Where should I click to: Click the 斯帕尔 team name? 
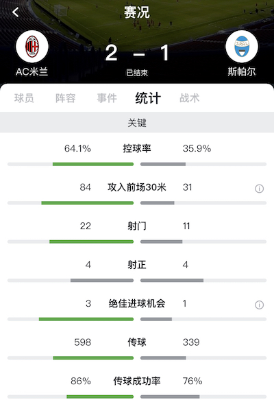[242, 71]
